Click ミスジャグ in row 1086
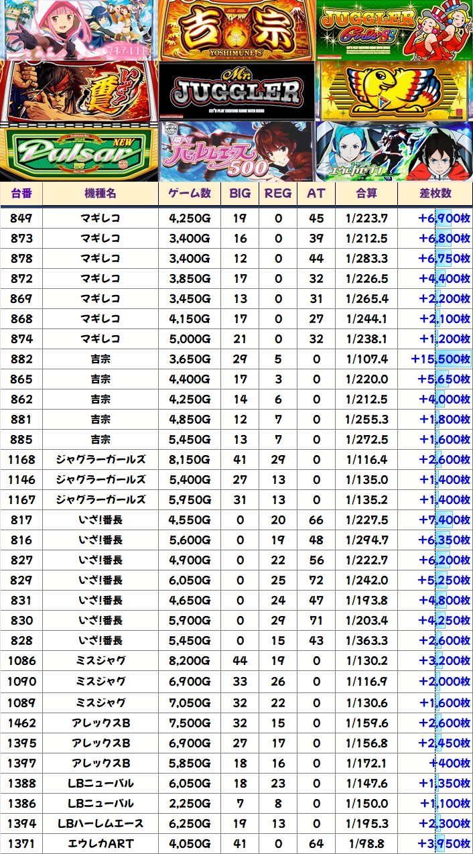The height and width of the screenshot is (854, 473). point(100,661)
